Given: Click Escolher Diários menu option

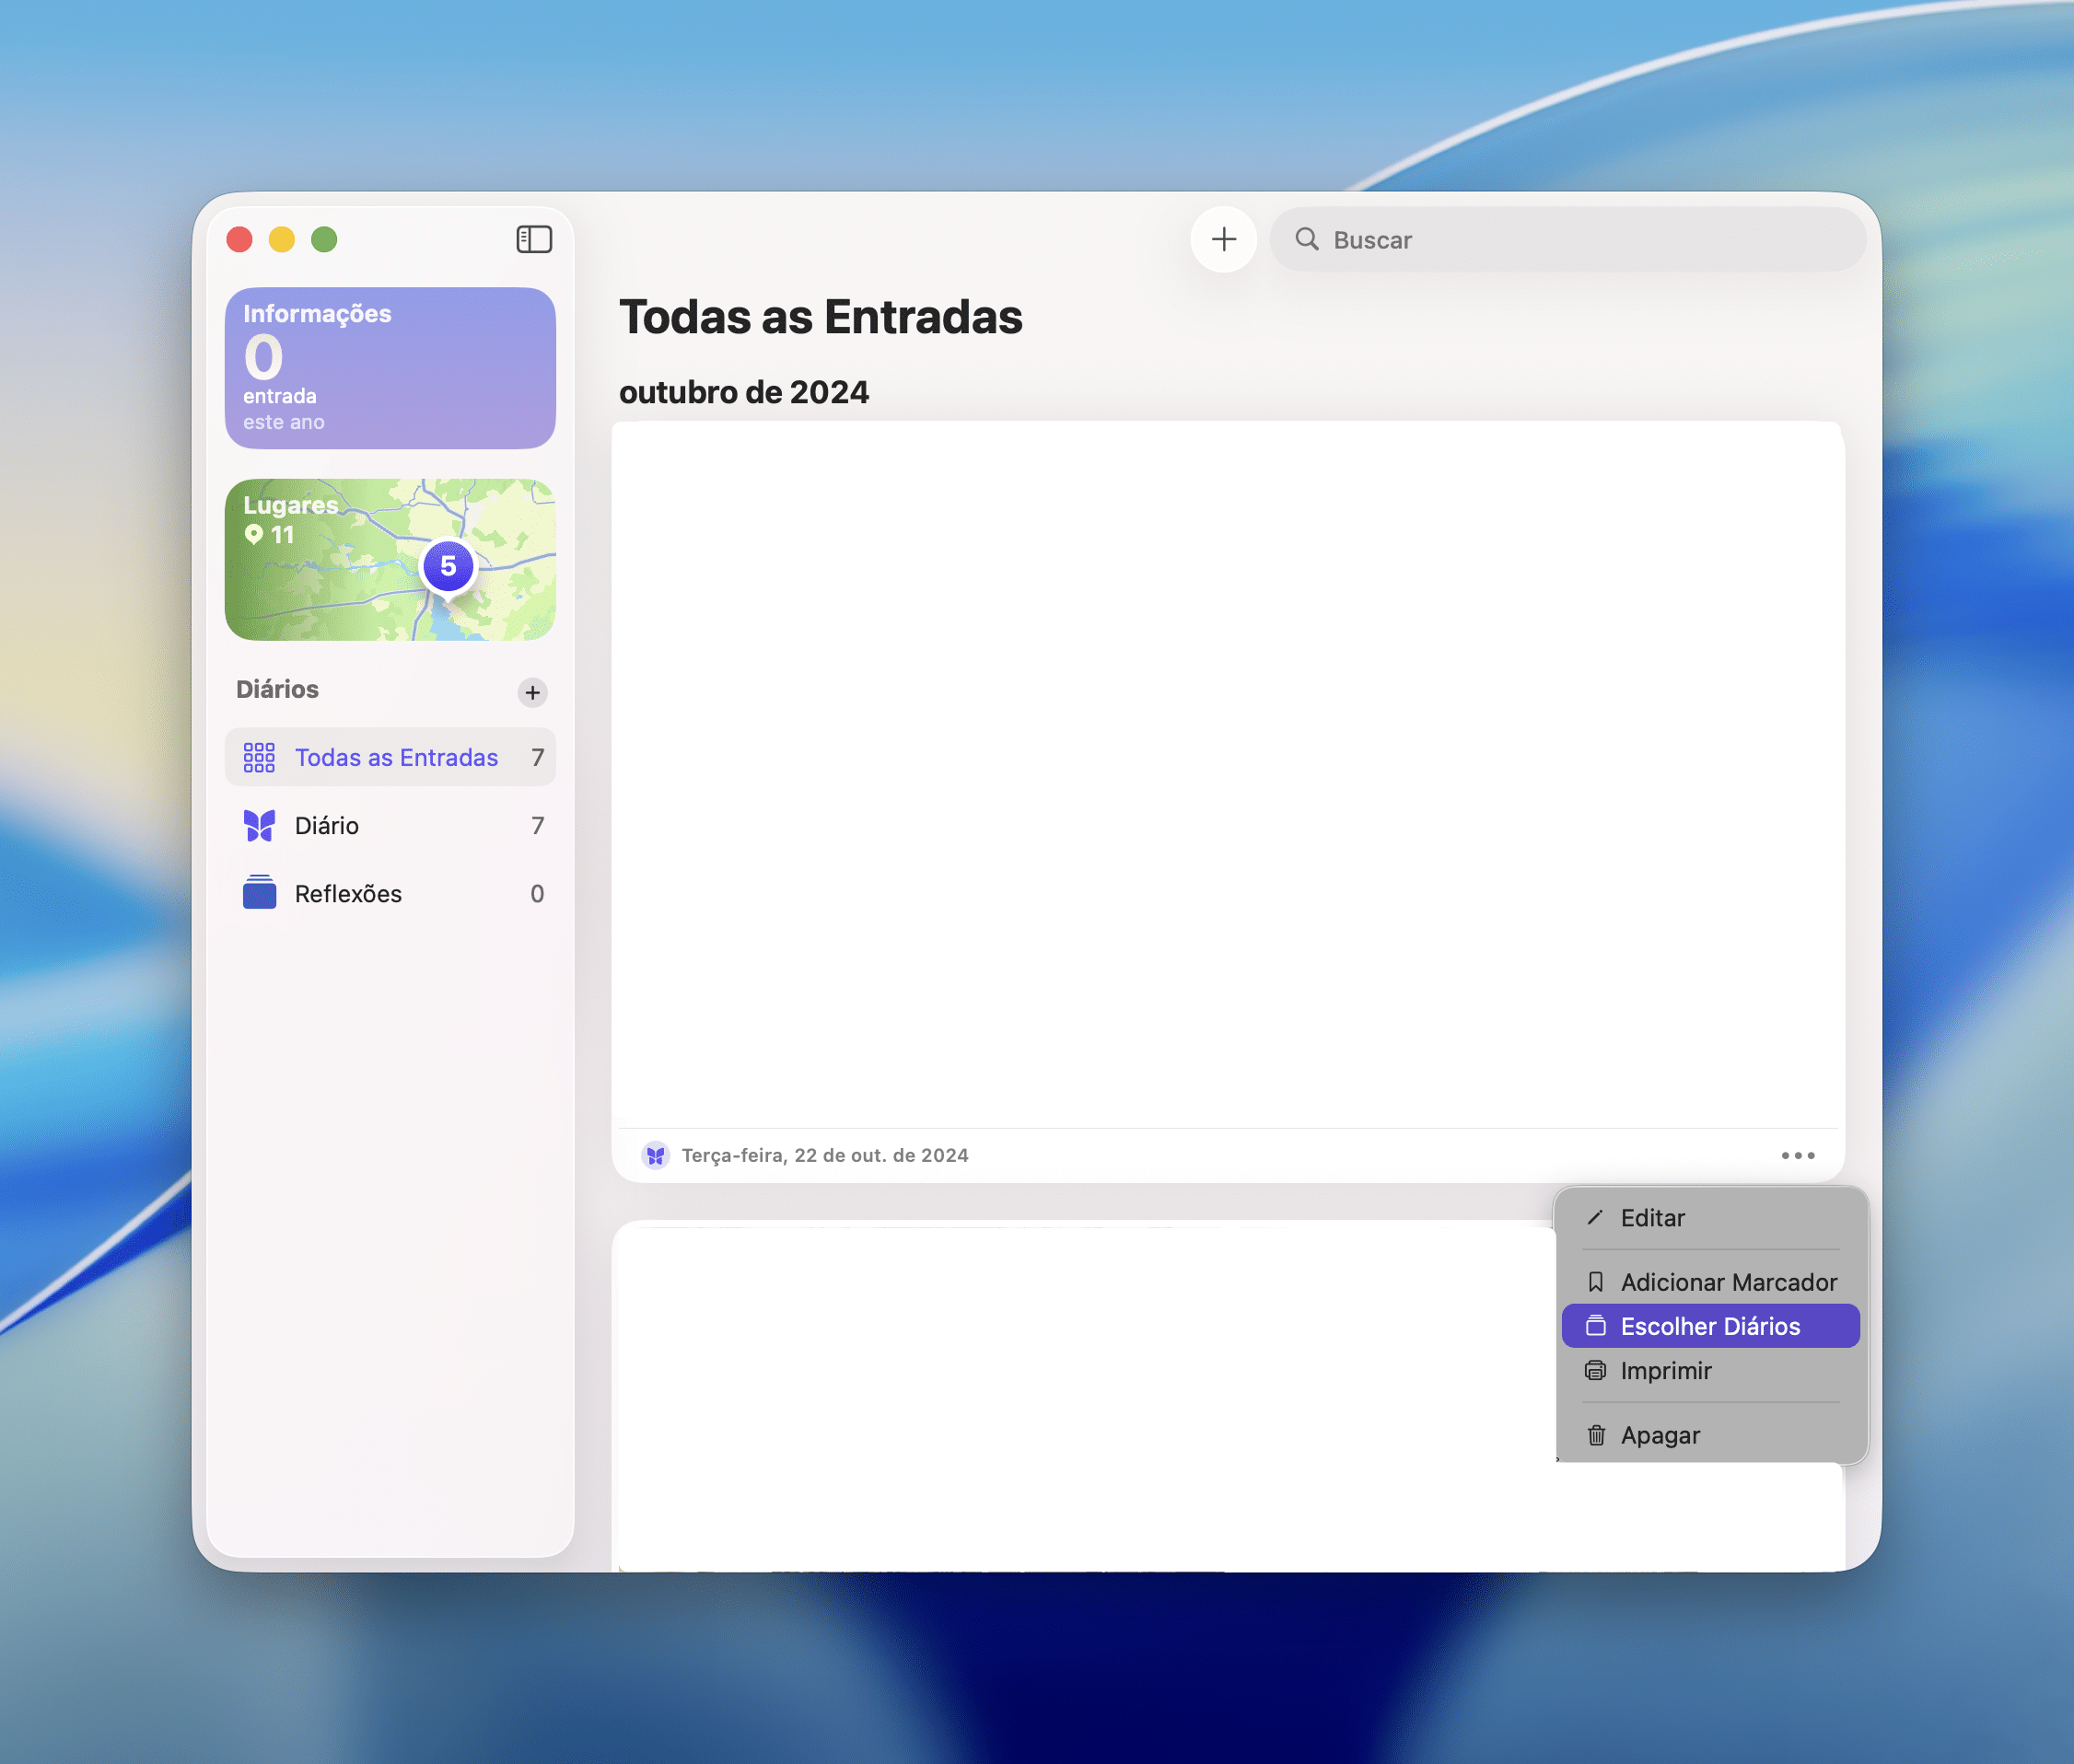Looking at the screenshot, I should [x=1708, y=1326].
